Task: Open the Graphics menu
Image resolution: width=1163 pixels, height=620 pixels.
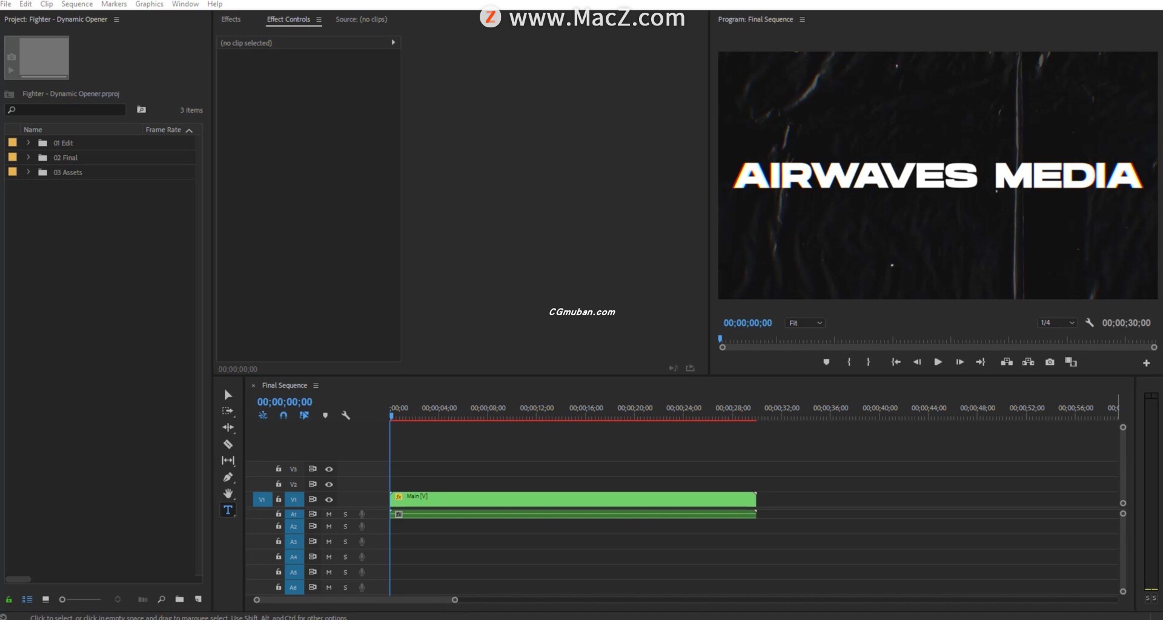Action: [149, 4]
